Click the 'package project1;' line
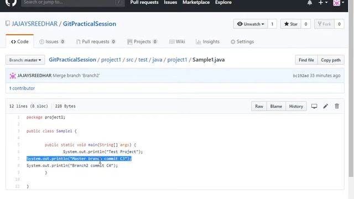This screenshot has width=354, height=199. click(46, 117)
